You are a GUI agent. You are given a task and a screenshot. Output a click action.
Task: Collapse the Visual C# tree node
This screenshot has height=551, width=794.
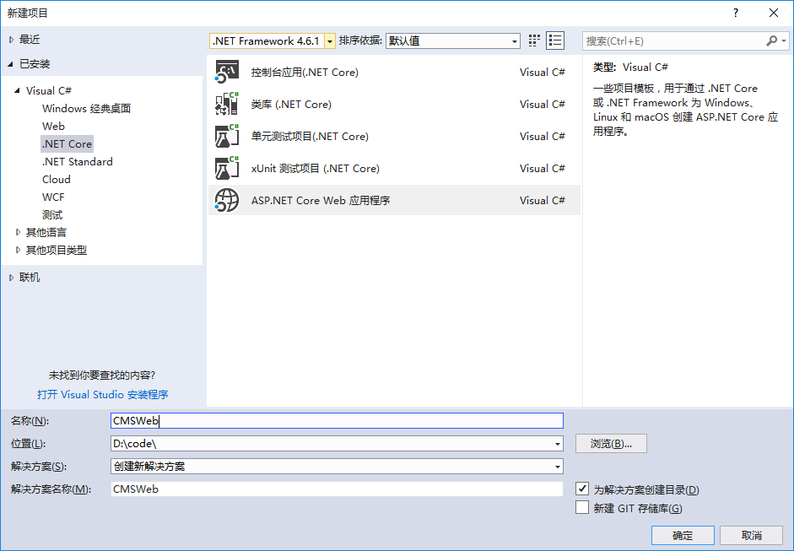(17, 90)
